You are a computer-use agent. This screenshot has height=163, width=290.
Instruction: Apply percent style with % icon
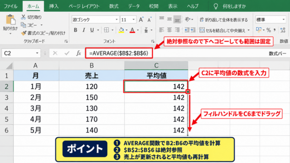[269, 30]
